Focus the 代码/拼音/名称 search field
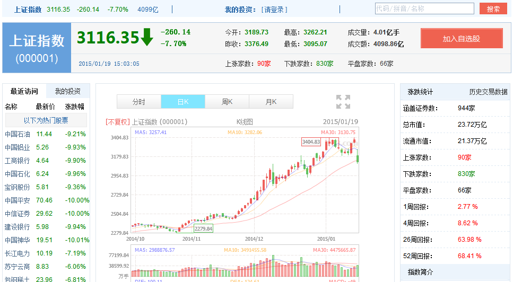 [x=423, y=9]
